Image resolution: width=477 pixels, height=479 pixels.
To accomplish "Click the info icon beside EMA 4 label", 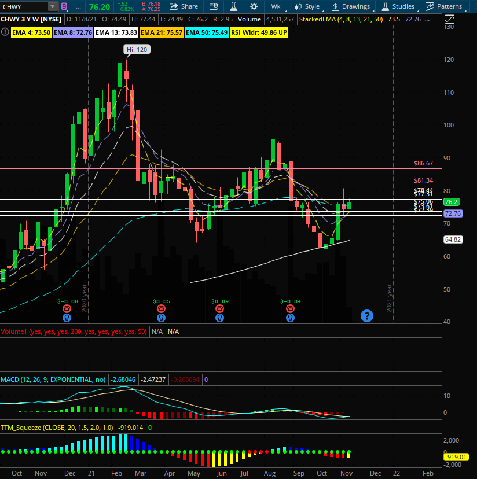I will [x=5, y=32].
